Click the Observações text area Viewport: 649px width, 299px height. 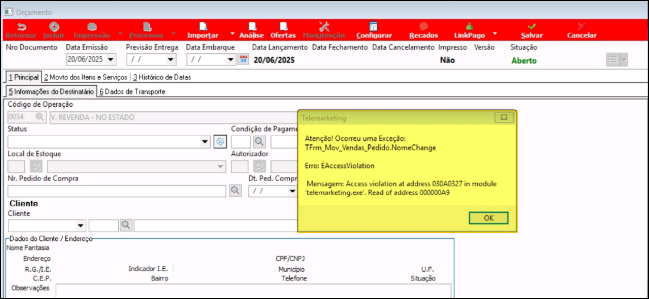(x=253, y=291)
